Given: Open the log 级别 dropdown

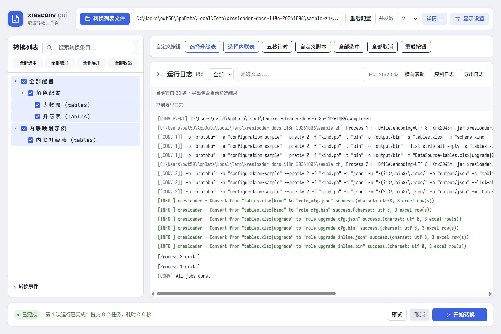Looking at the screenshot, I should (221, 74).
